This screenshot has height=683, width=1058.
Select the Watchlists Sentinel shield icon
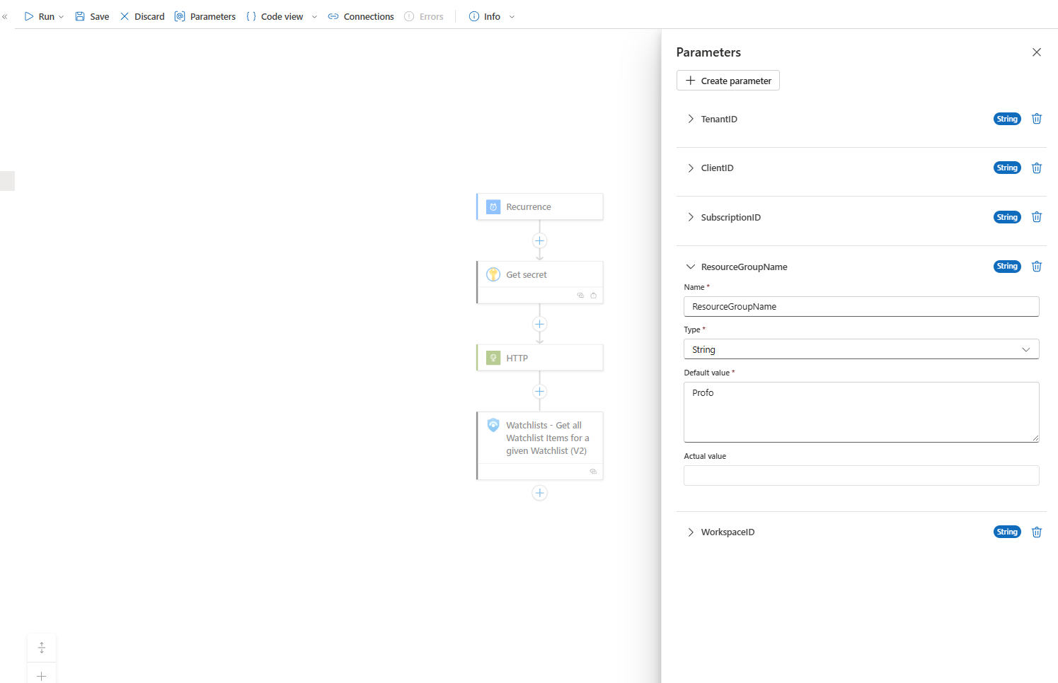pos(493,426)
